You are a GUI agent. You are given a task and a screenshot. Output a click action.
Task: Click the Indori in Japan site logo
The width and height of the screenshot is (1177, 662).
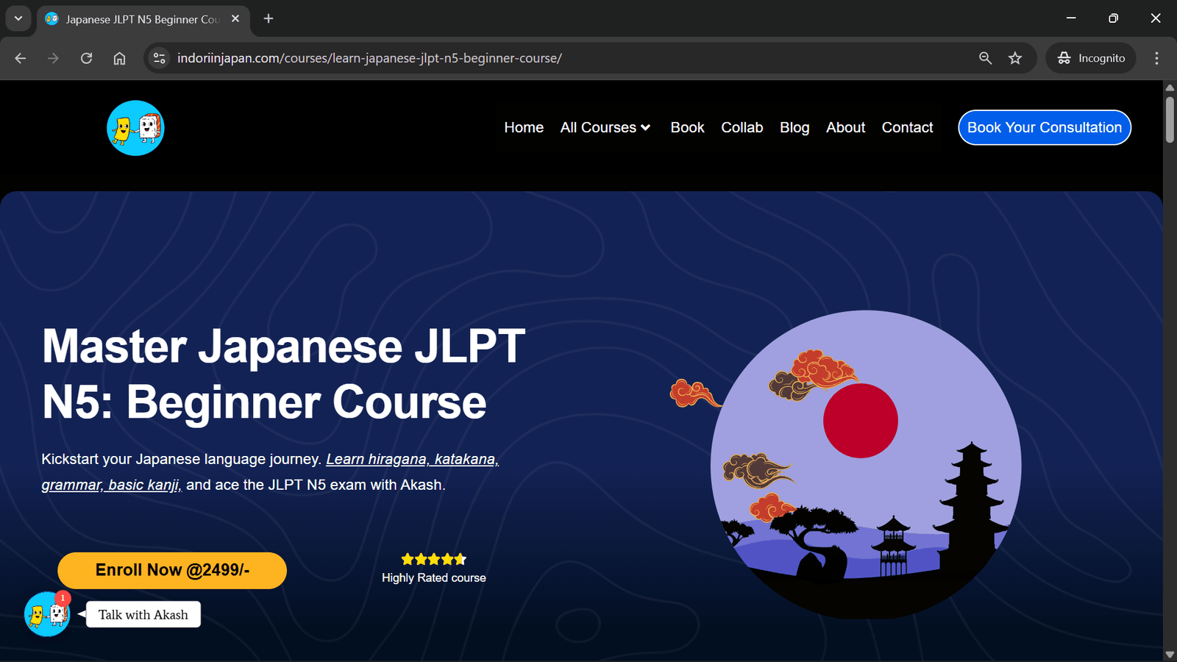135,128
